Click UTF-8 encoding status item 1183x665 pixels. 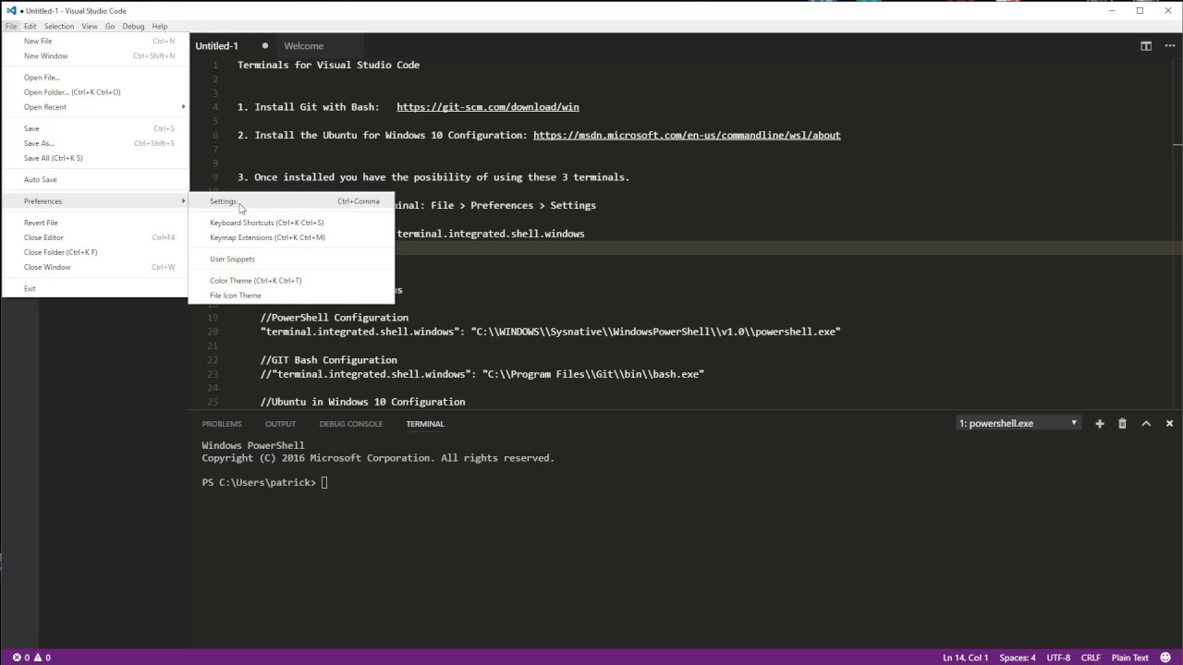click(x=1058, y=658)
